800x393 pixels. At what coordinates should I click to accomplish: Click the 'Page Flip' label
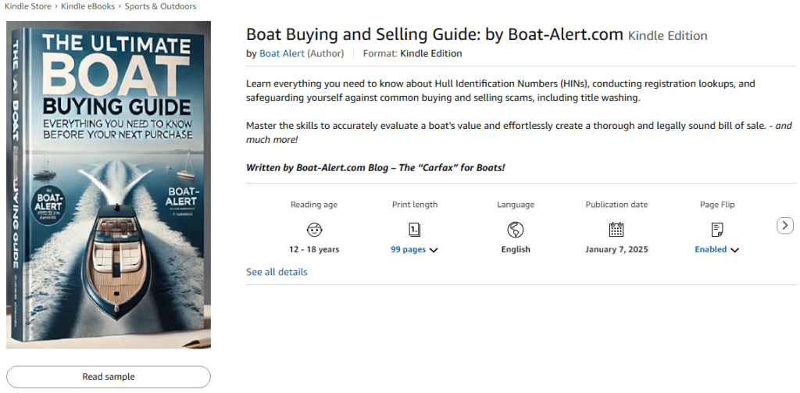click(x=717, y=205)
